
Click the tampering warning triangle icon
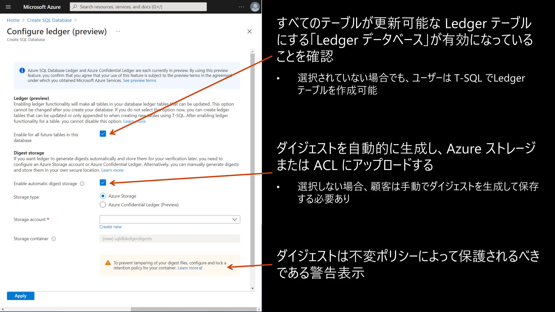click(108, 263)
